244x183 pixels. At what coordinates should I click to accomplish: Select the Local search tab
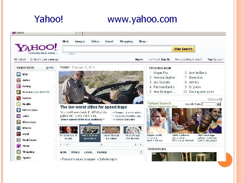click(109, 41)
